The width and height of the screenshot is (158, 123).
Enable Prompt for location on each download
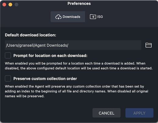point(8,55)
